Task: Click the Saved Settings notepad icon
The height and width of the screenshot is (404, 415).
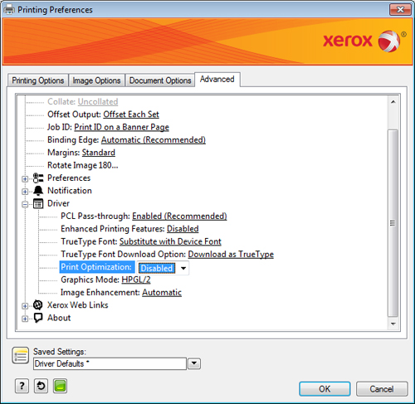Action: coord(20,356)
